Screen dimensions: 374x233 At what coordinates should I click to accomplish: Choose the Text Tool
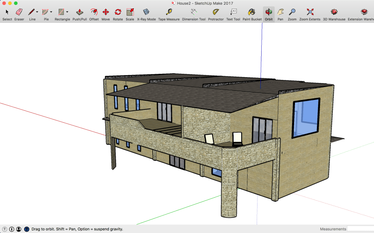233,12
